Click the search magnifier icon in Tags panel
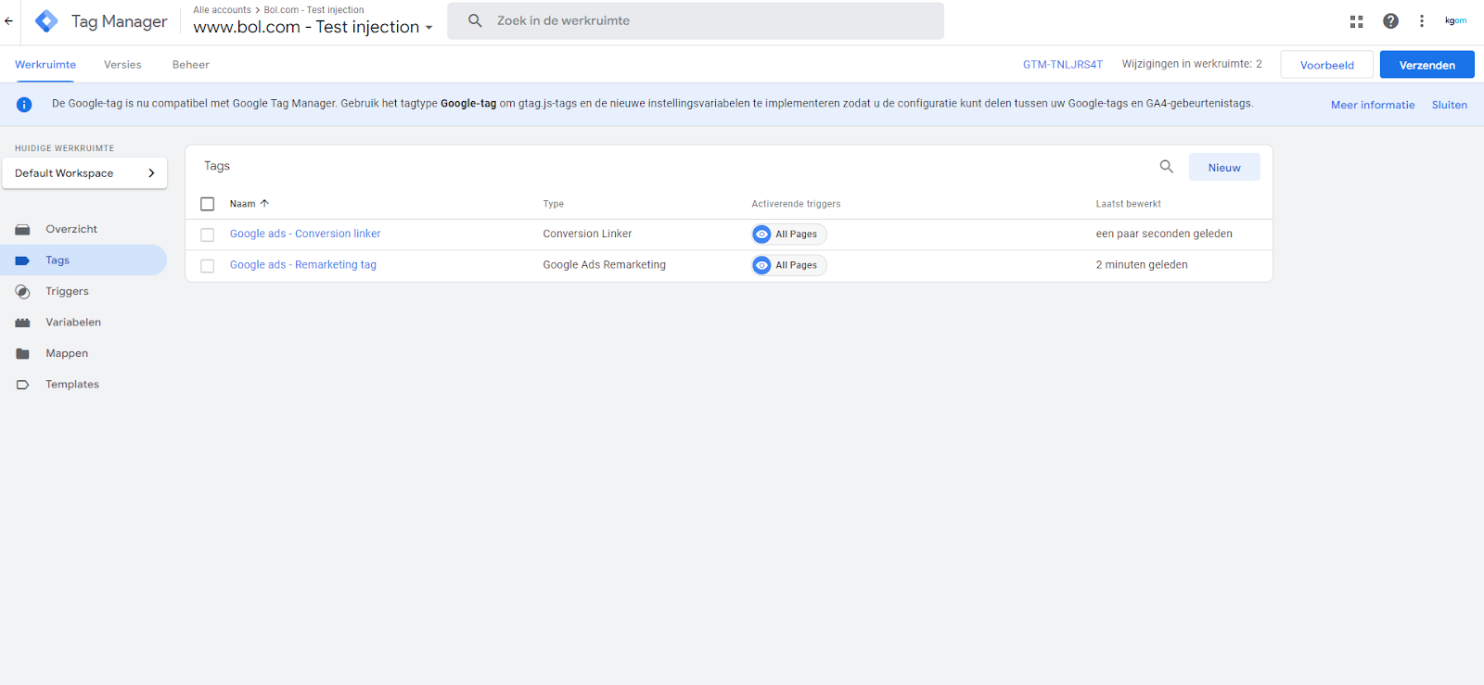Image resolution: width=1484 pixels, height=685 pixels. point(1167,167)
